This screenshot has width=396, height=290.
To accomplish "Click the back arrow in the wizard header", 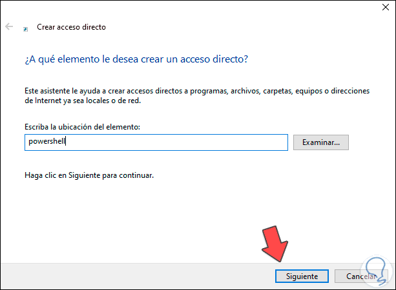I will (x=8, y=27).
